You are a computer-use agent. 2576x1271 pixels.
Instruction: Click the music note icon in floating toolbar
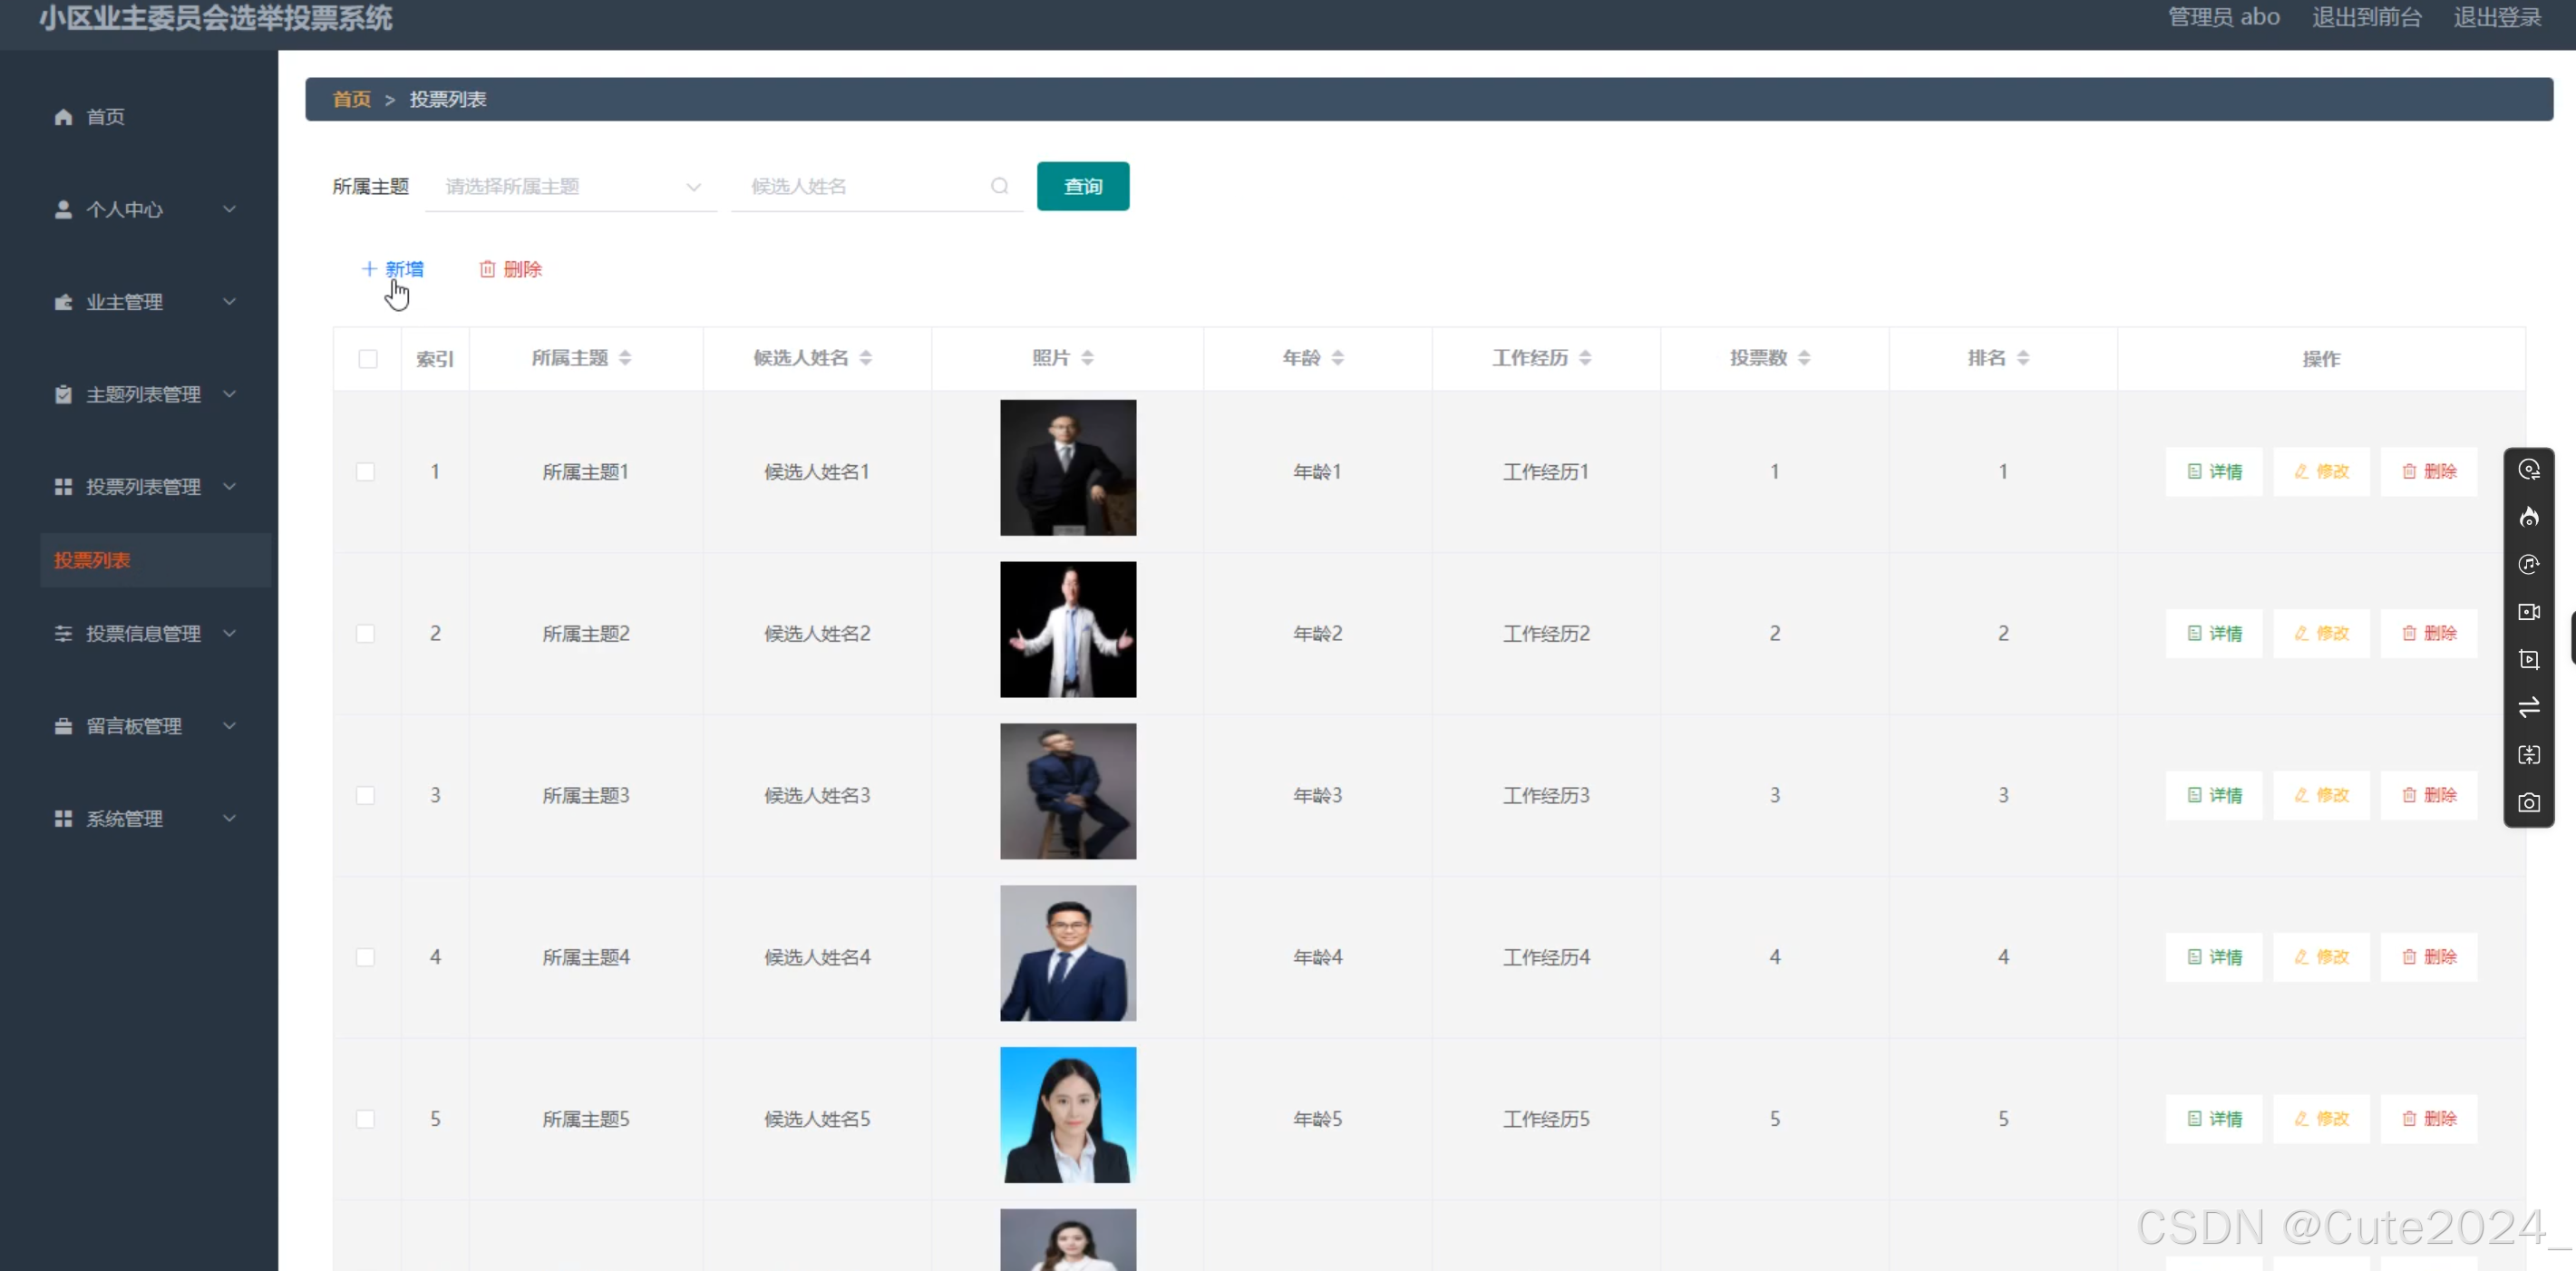tap(2529, 564)
